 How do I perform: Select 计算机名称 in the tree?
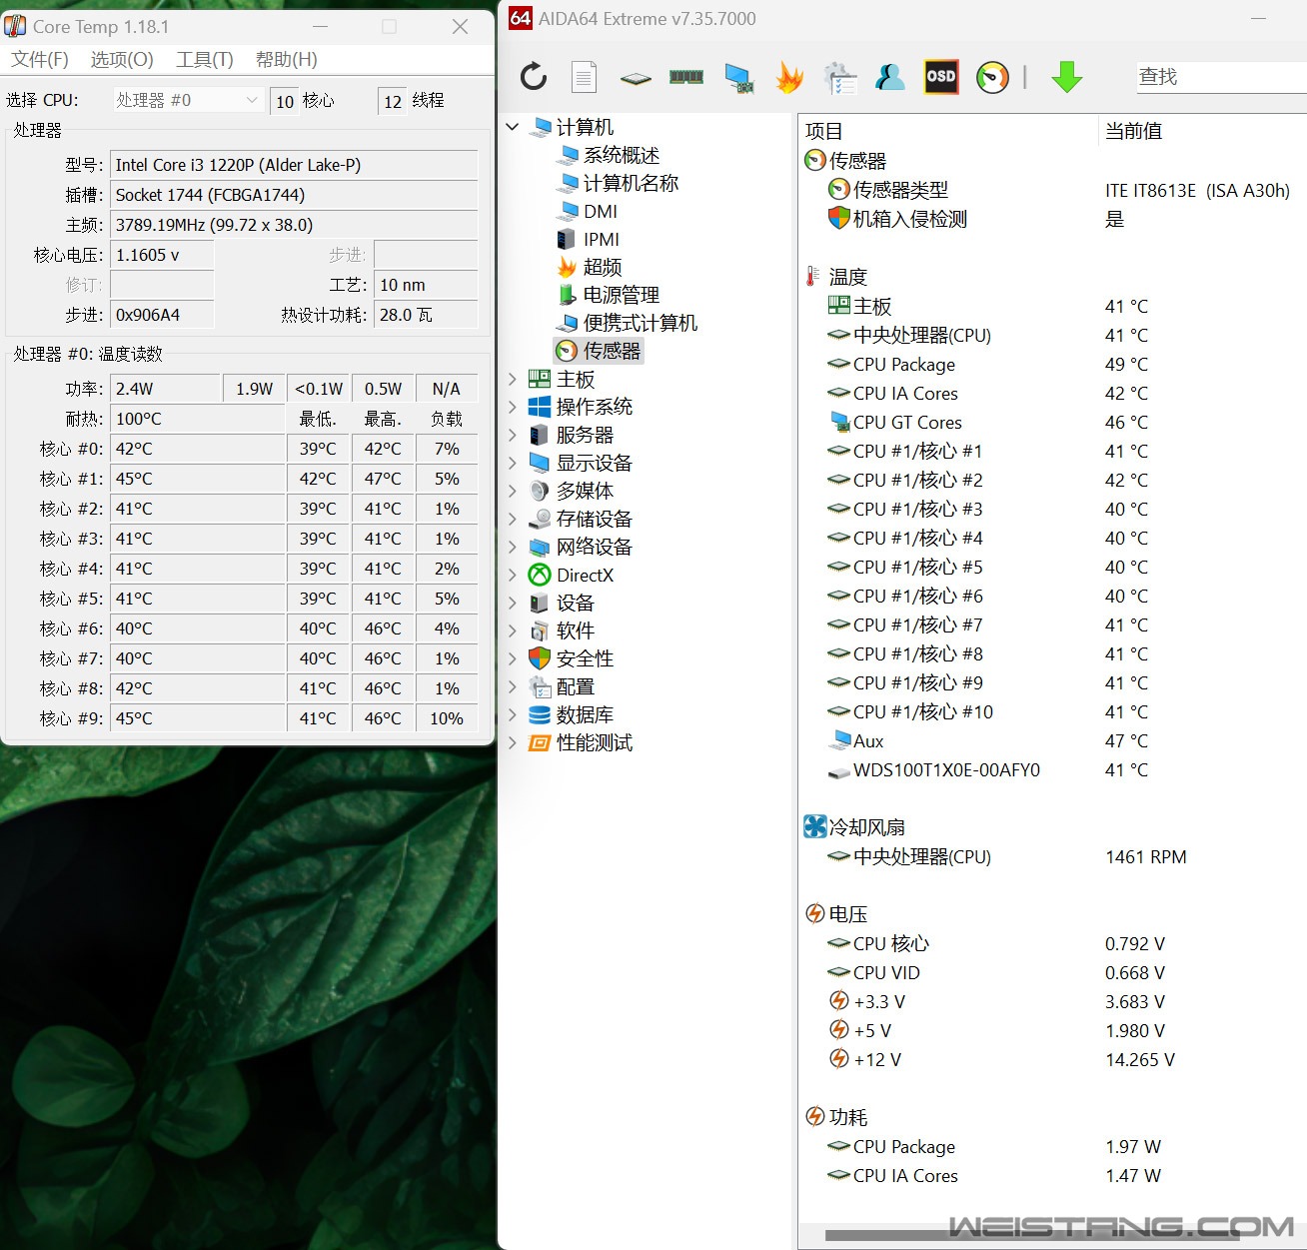pos(631,183)
